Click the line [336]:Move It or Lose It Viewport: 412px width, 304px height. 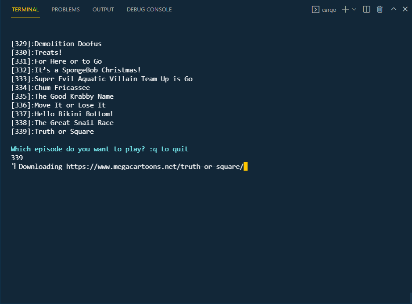[58, 105]
